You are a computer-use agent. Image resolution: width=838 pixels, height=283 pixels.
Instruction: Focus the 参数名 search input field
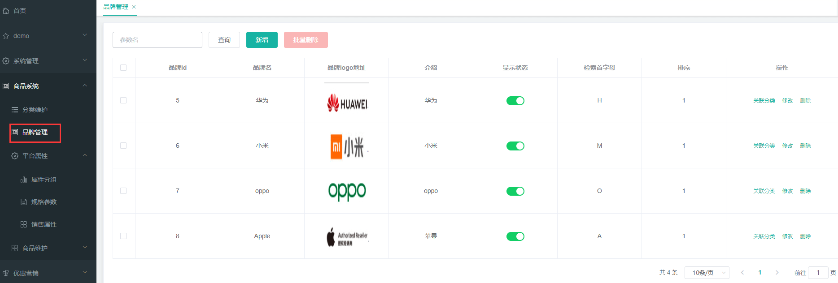(x=157, y=40)
